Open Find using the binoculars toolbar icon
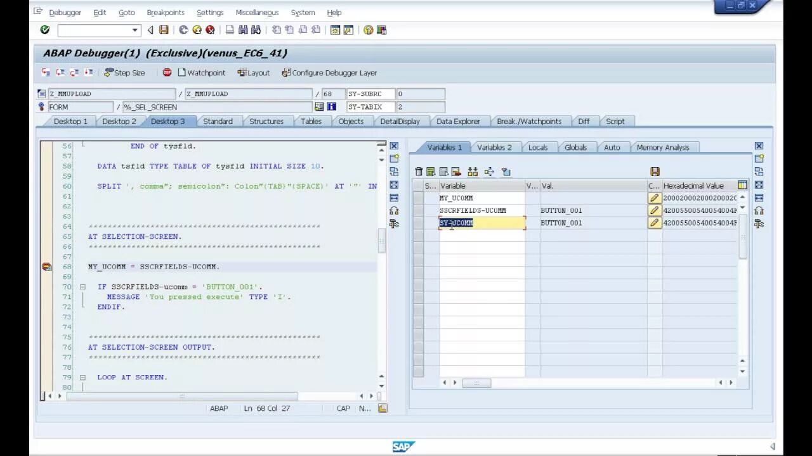Screen dimensions: 812x456 (x=243, y=29)
